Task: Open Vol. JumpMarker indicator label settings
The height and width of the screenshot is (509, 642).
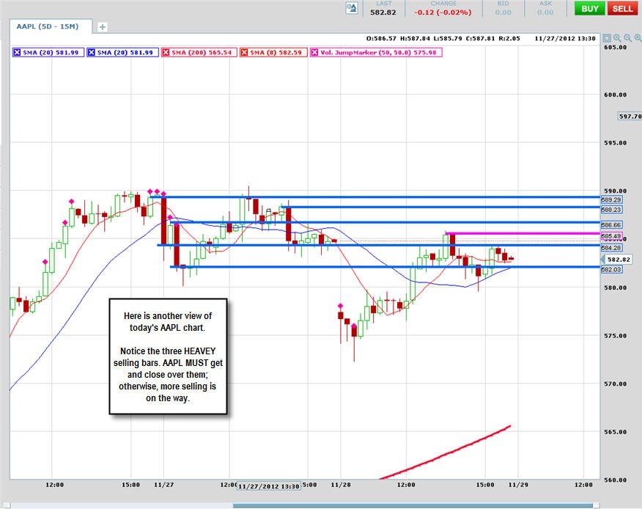Action: point(378,53)
